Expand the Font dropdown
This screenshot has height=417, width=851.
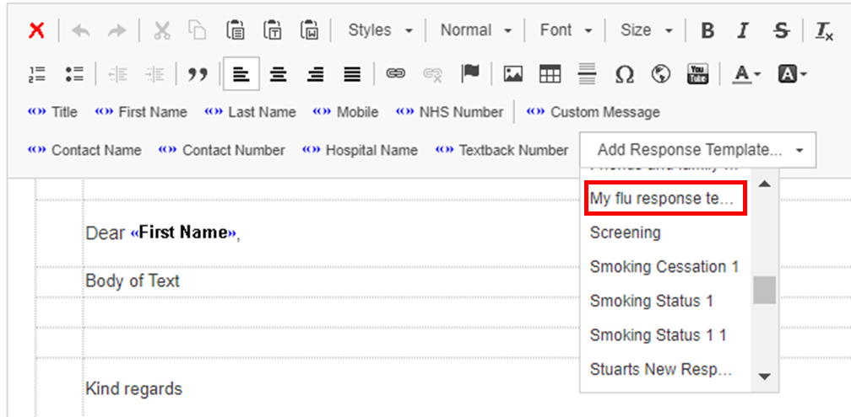point(564,30)
